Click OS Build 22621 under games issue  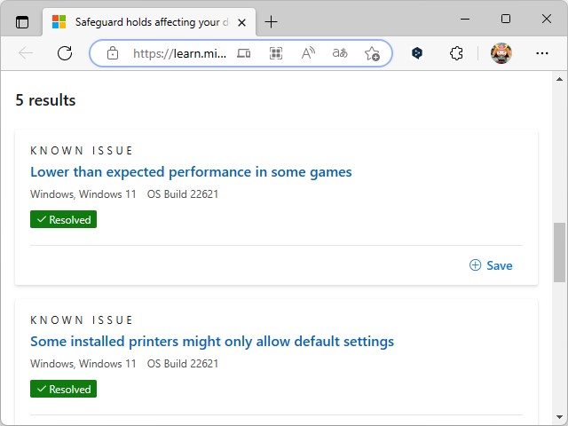click(x=183, y=194)
